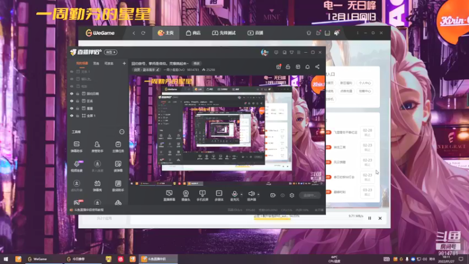This screenshot has width=469, height=264.
Task: Switch to the 我的场景 tab
Action: [82, 63]
